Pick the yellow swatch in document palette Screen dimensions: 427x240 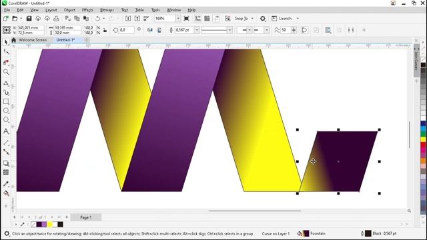click(49, 224)
